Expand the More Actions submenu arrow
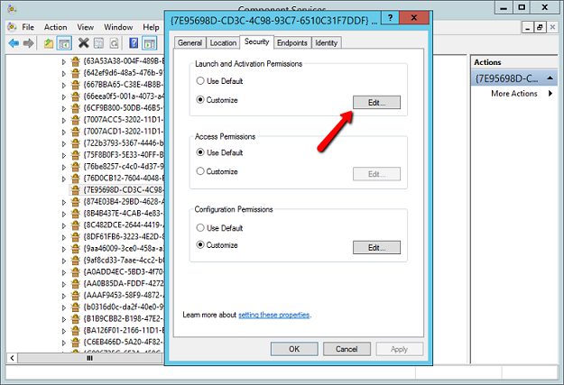The height and width of the screenshot is (385, 564). [x=550, y=94]
